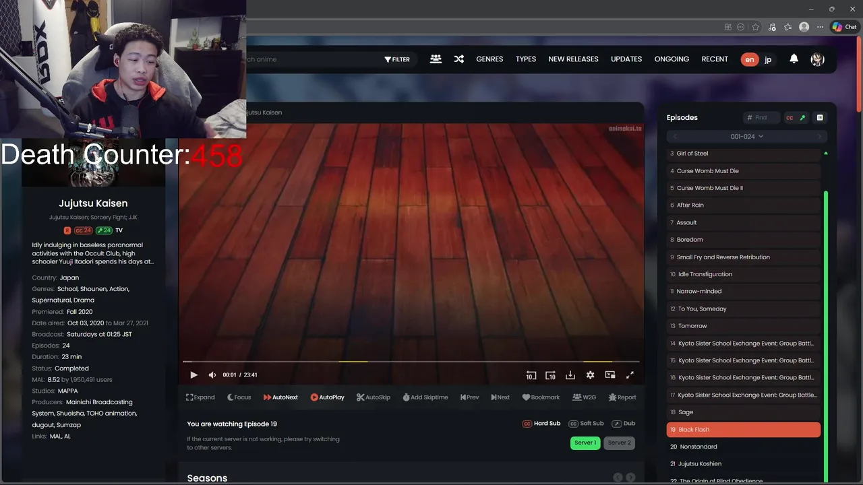Enable picture-in-picture mode
The image size is (863, 485).
[x=610, y=375]
